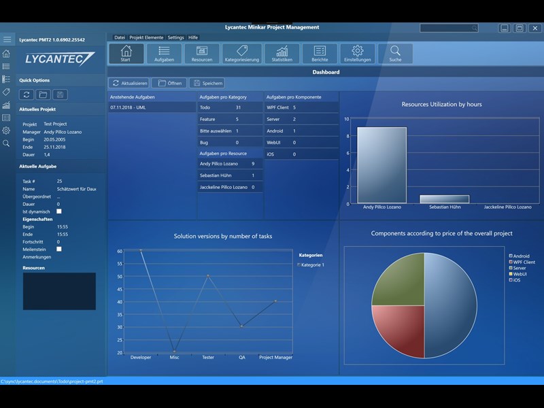Open the hamburger menu in the left sidebar
The image size is (544, 408).
tap(7, 39)
